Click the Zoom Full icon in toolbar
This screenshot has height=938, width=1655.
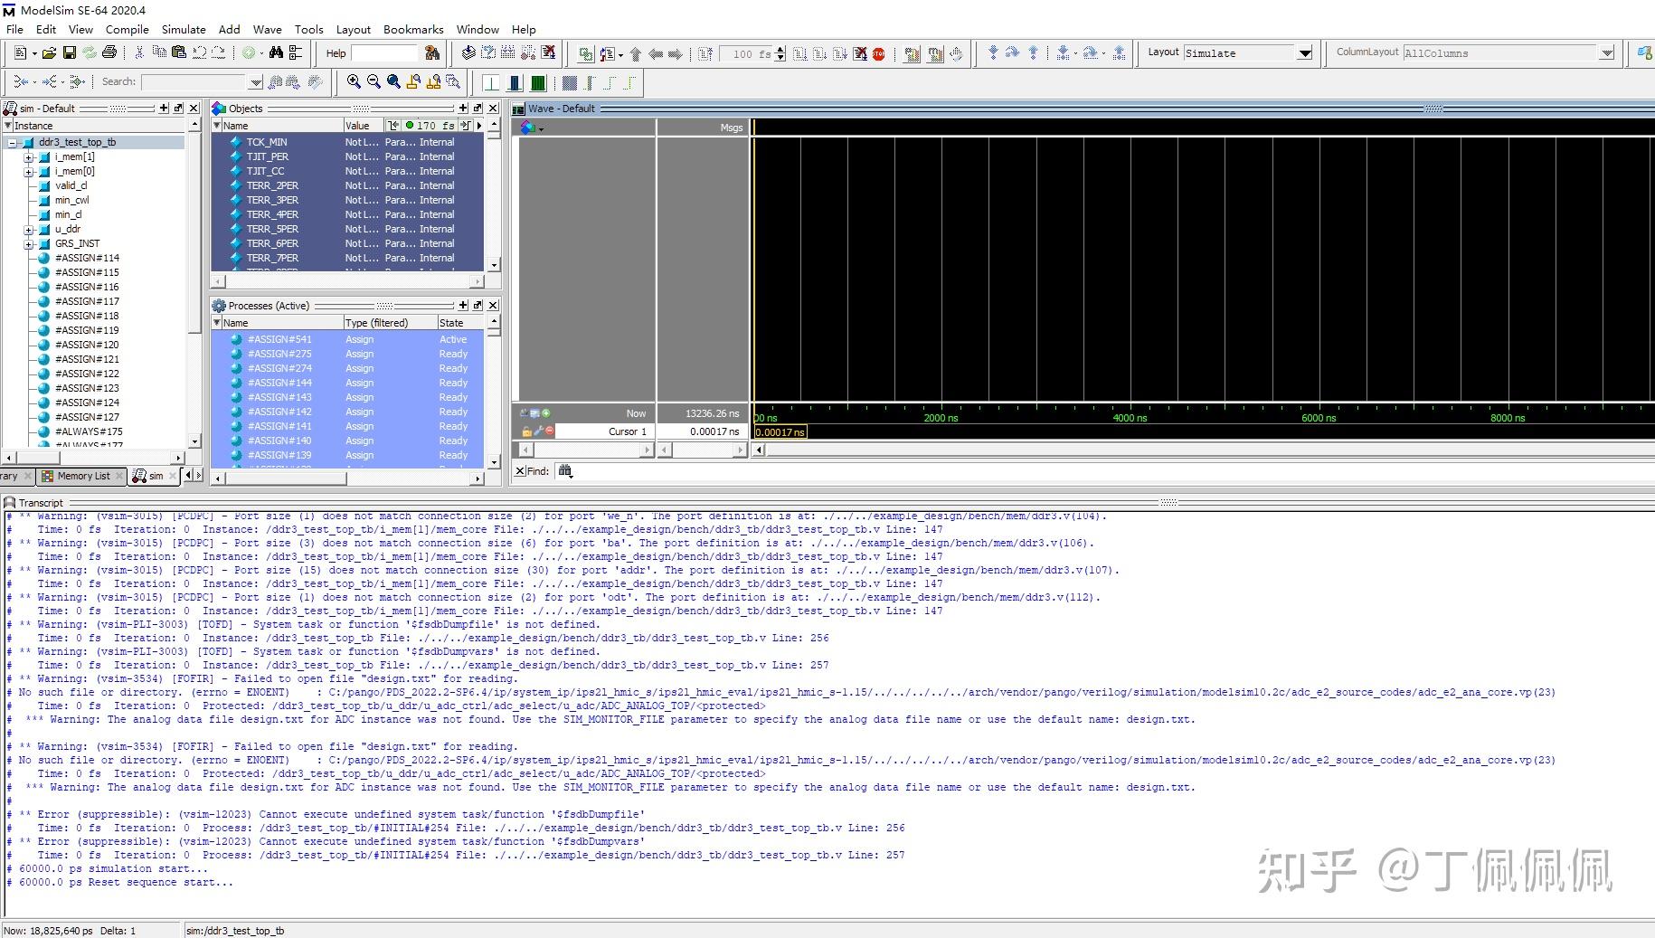click(393, 82)
